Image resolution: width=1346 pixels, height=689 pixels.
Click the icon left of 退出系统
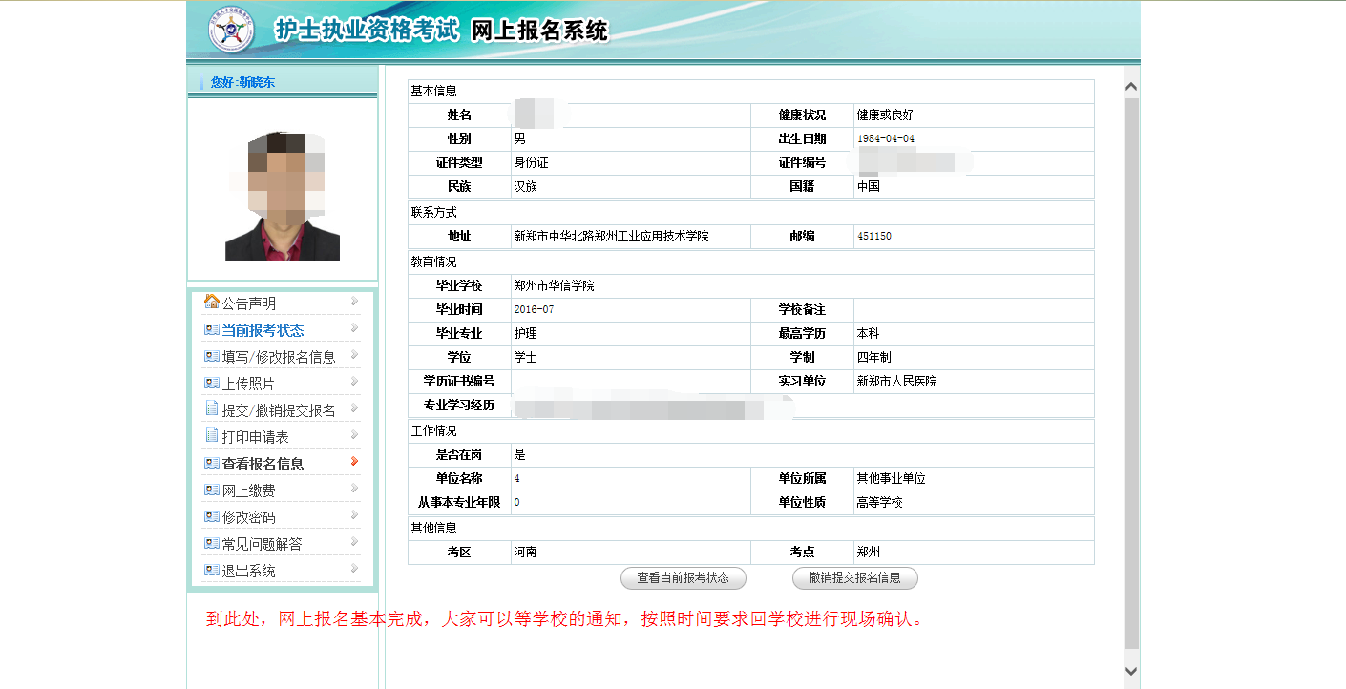(211, 570)
